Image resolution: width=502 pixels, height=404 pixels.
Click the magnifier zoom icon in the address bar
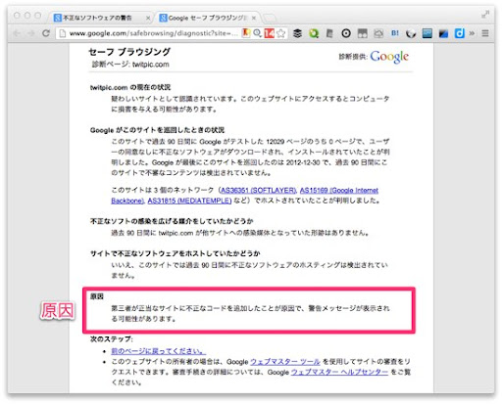coord(258,33)
